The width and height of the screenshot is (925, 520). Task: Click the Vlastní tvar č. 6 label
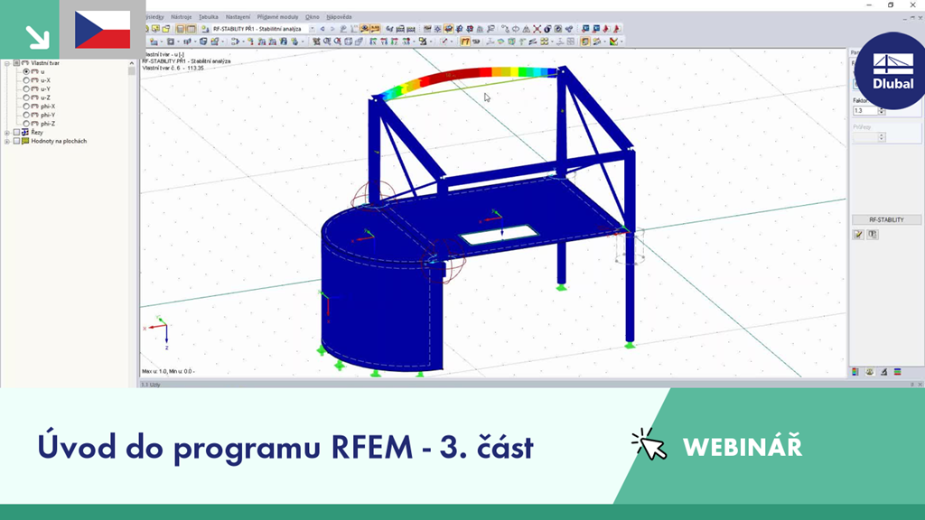[173, 69]
